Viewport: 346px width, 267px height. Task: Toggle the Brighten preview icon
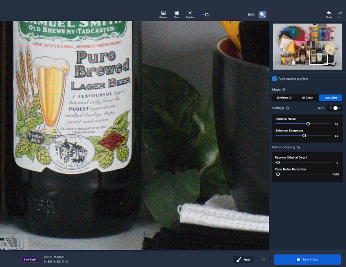click(190, 13)
